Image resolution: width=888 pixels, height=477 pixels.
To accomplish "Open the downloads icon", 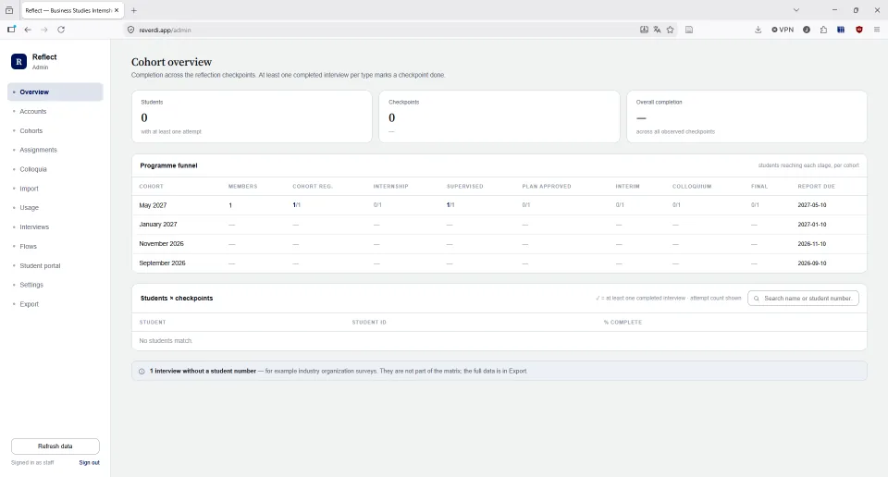I will click(x=758, y=30).
